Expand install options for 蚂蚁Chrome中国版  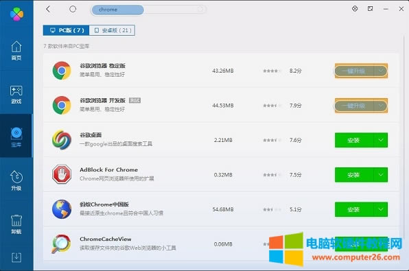click(x=381, y=209)
